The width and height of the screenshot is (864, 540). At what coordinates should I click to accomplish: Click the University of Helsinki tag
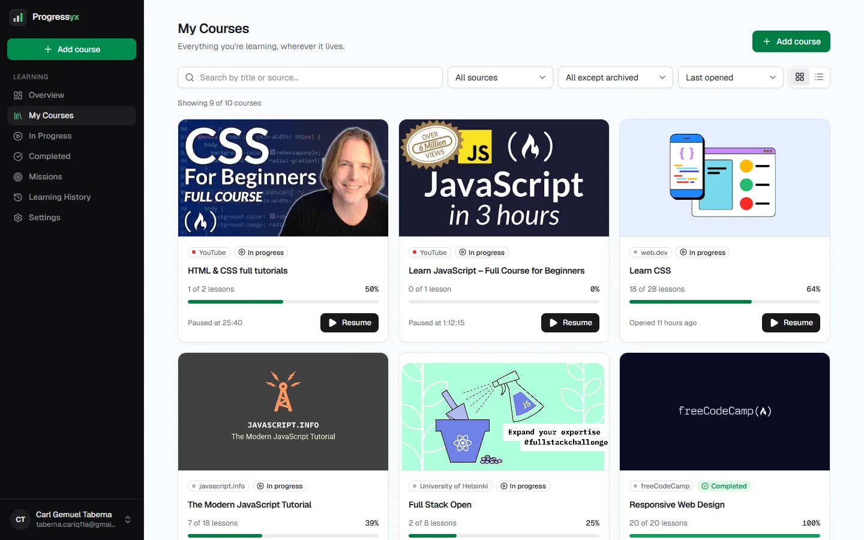point(451,486)
